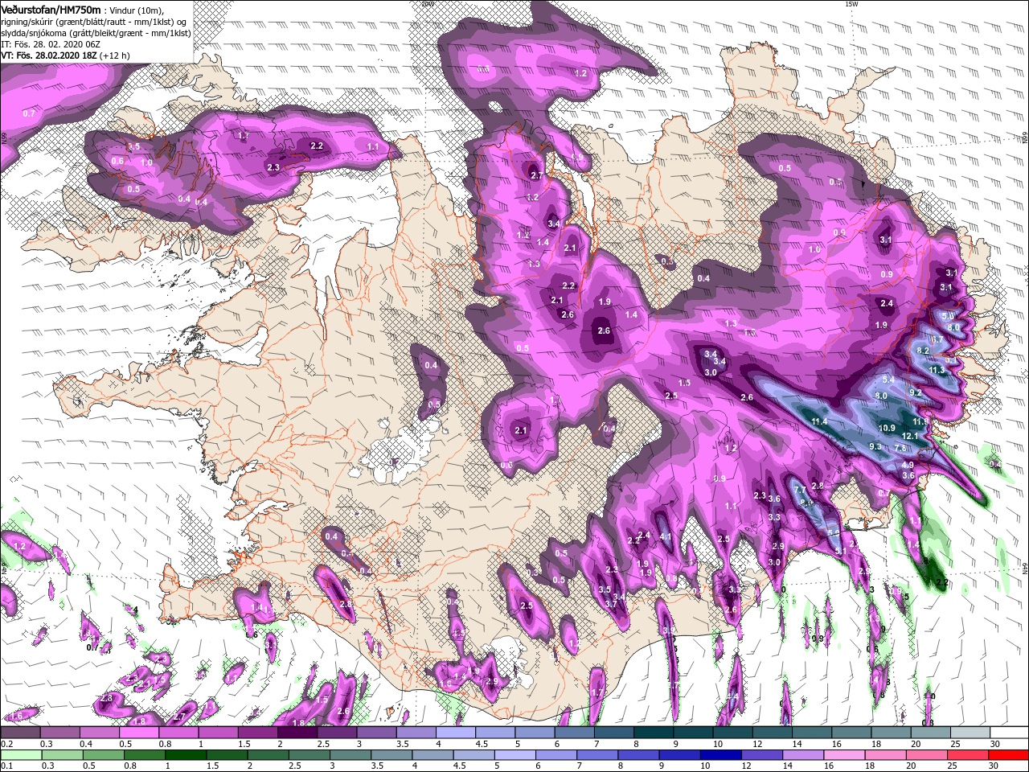This screenshot has height=772, width=1029.
Task: Click the 20W longitude label
Action: 426,4
